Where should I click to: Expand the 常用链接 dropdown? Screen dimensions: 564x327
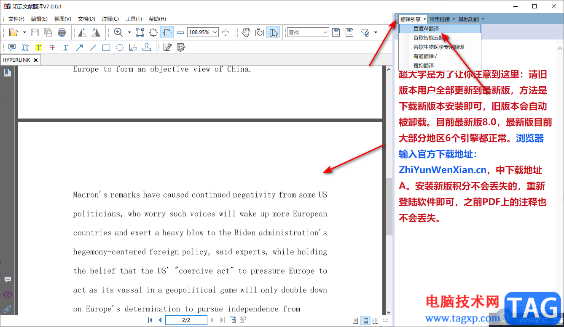tap(442, 19)
